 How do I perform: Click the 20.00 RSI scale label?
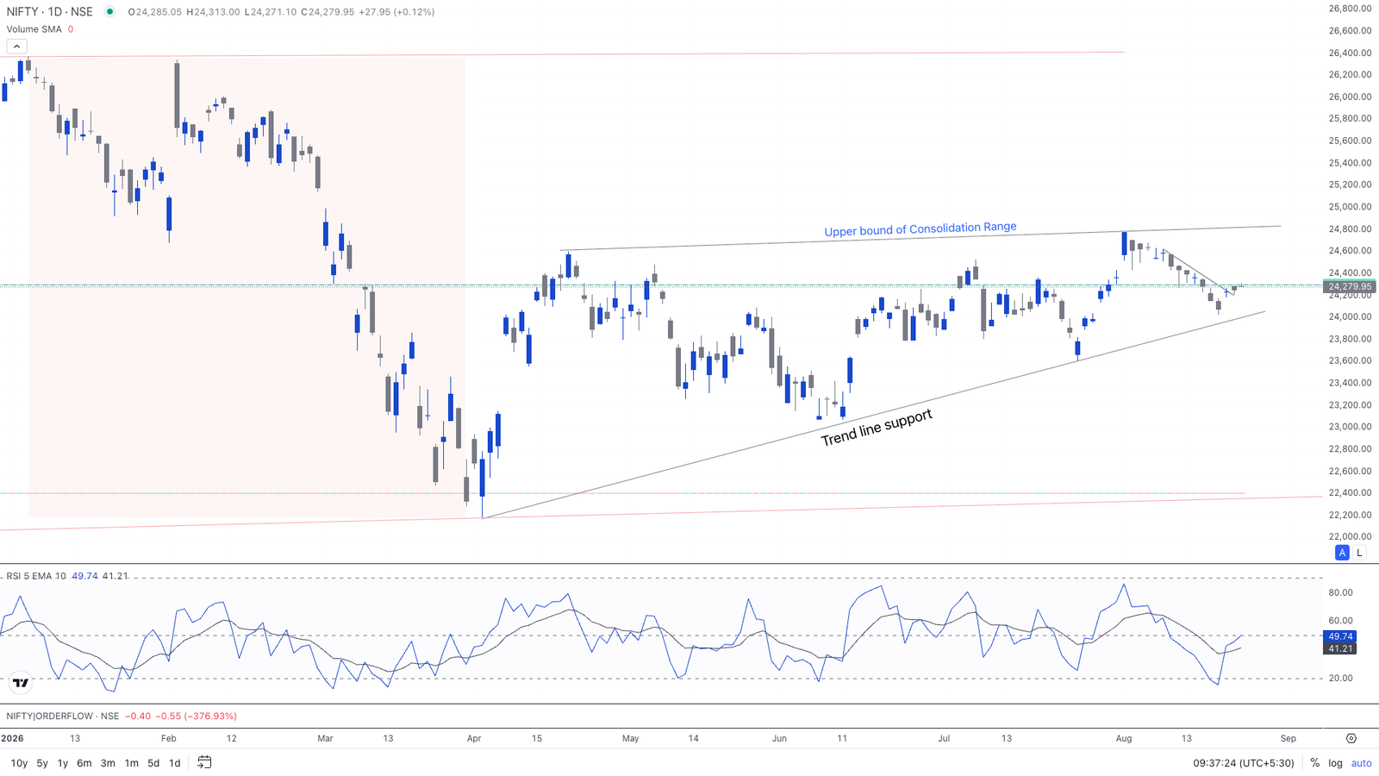pos(1341,678)
